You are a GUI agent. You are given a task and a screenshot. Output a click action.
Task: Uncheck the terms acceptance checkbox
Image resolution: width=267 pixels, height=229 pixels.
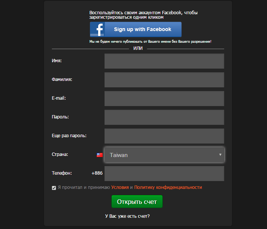54,188
